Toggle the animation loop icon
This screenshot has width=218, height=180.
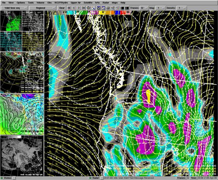pos(89,8)
